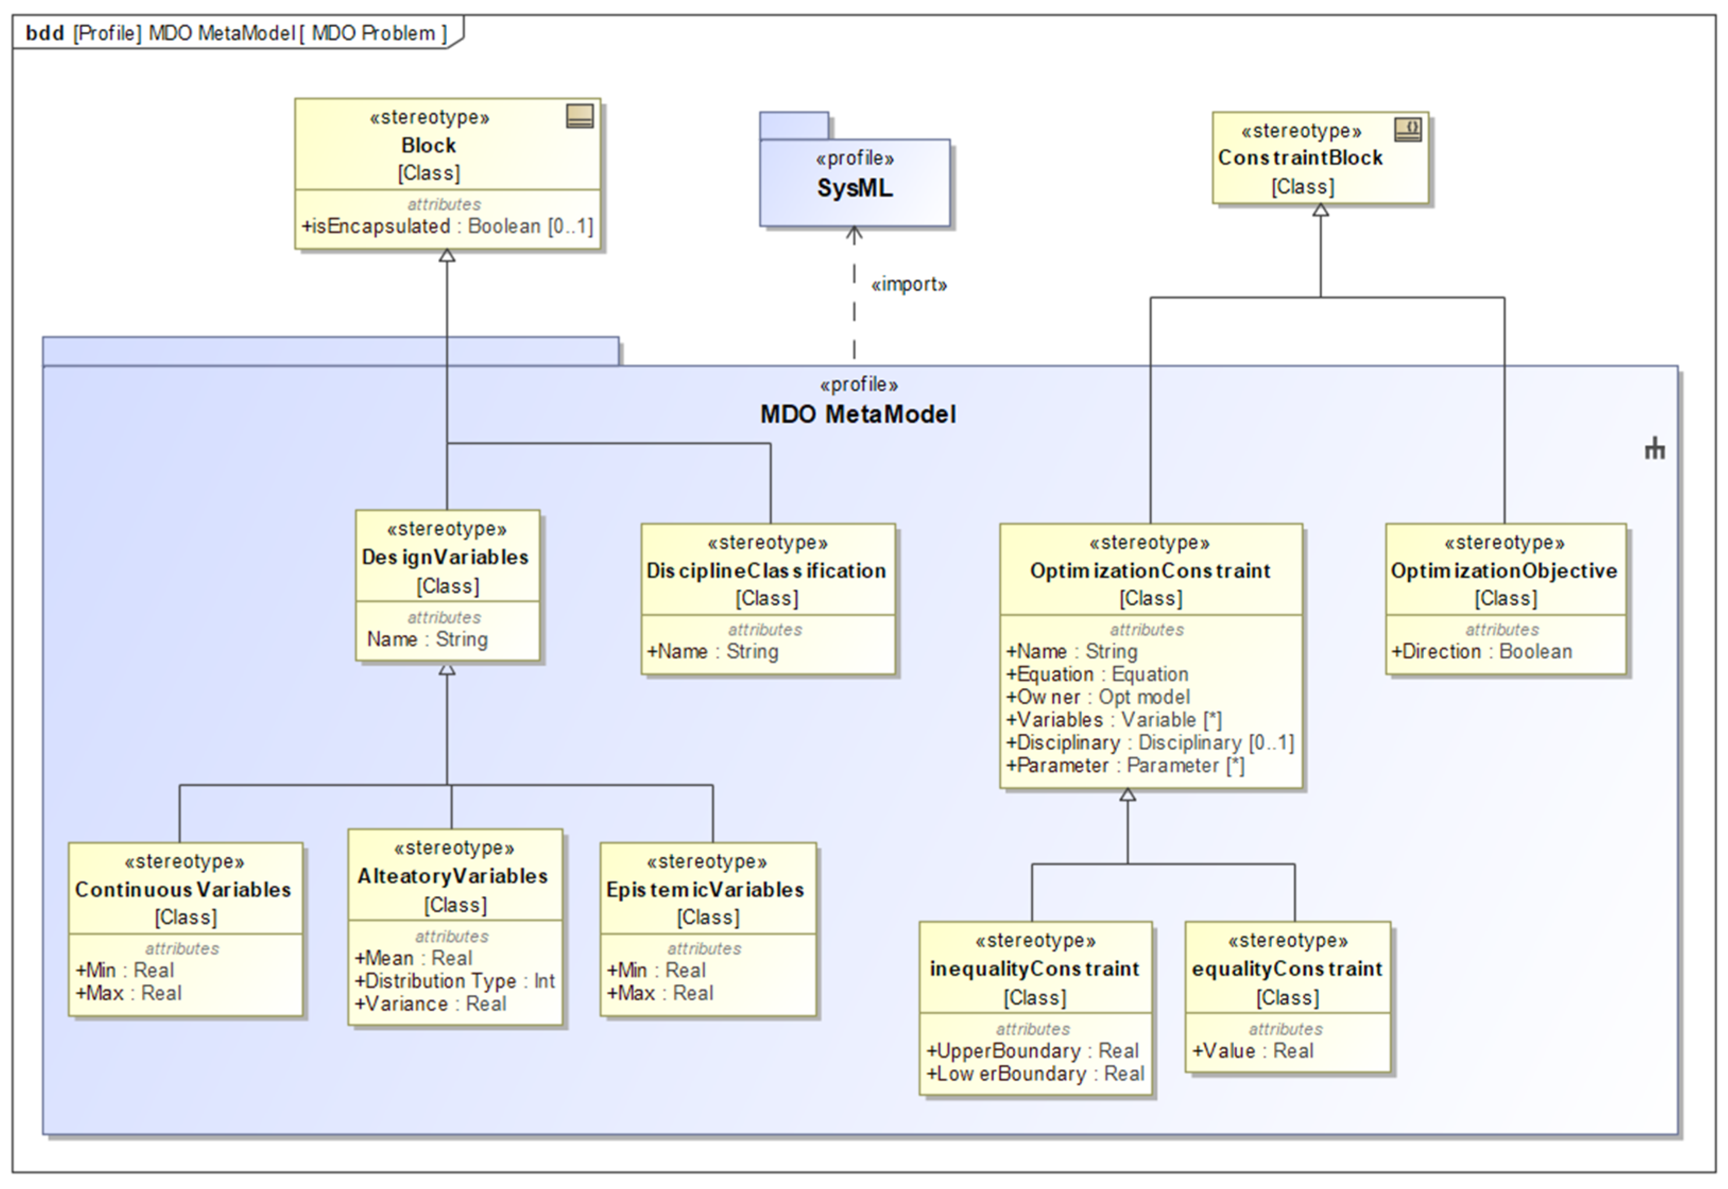Click the equalityConstraint stereotype title
Viewport: 1728px width, 1189px height.
coord(1286,969)
